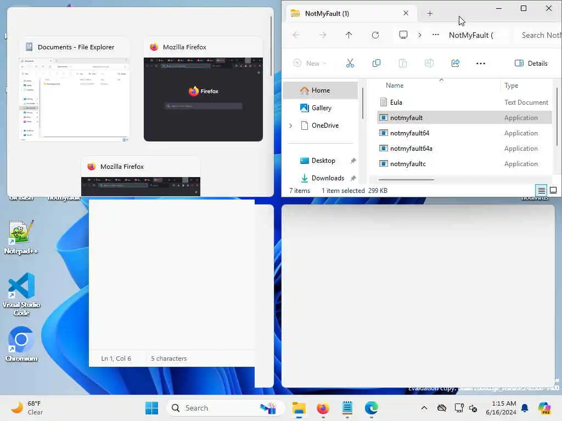Click the OneDrive cloud tray icon
The image size is (562, 421).
pos(442,408)
